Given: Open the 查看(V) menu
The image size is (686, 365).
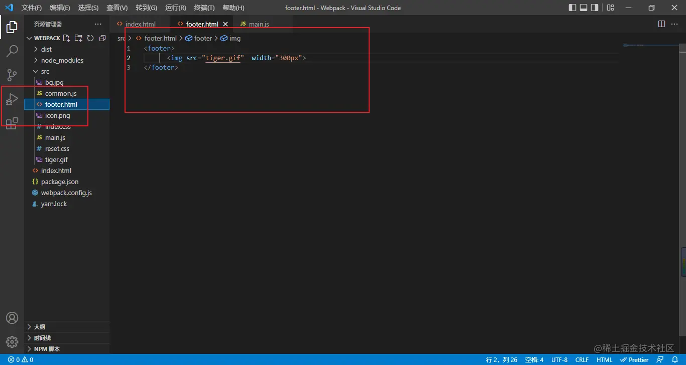Looking at the screenshot, I should pyautogui.click(x=117, y=8).
